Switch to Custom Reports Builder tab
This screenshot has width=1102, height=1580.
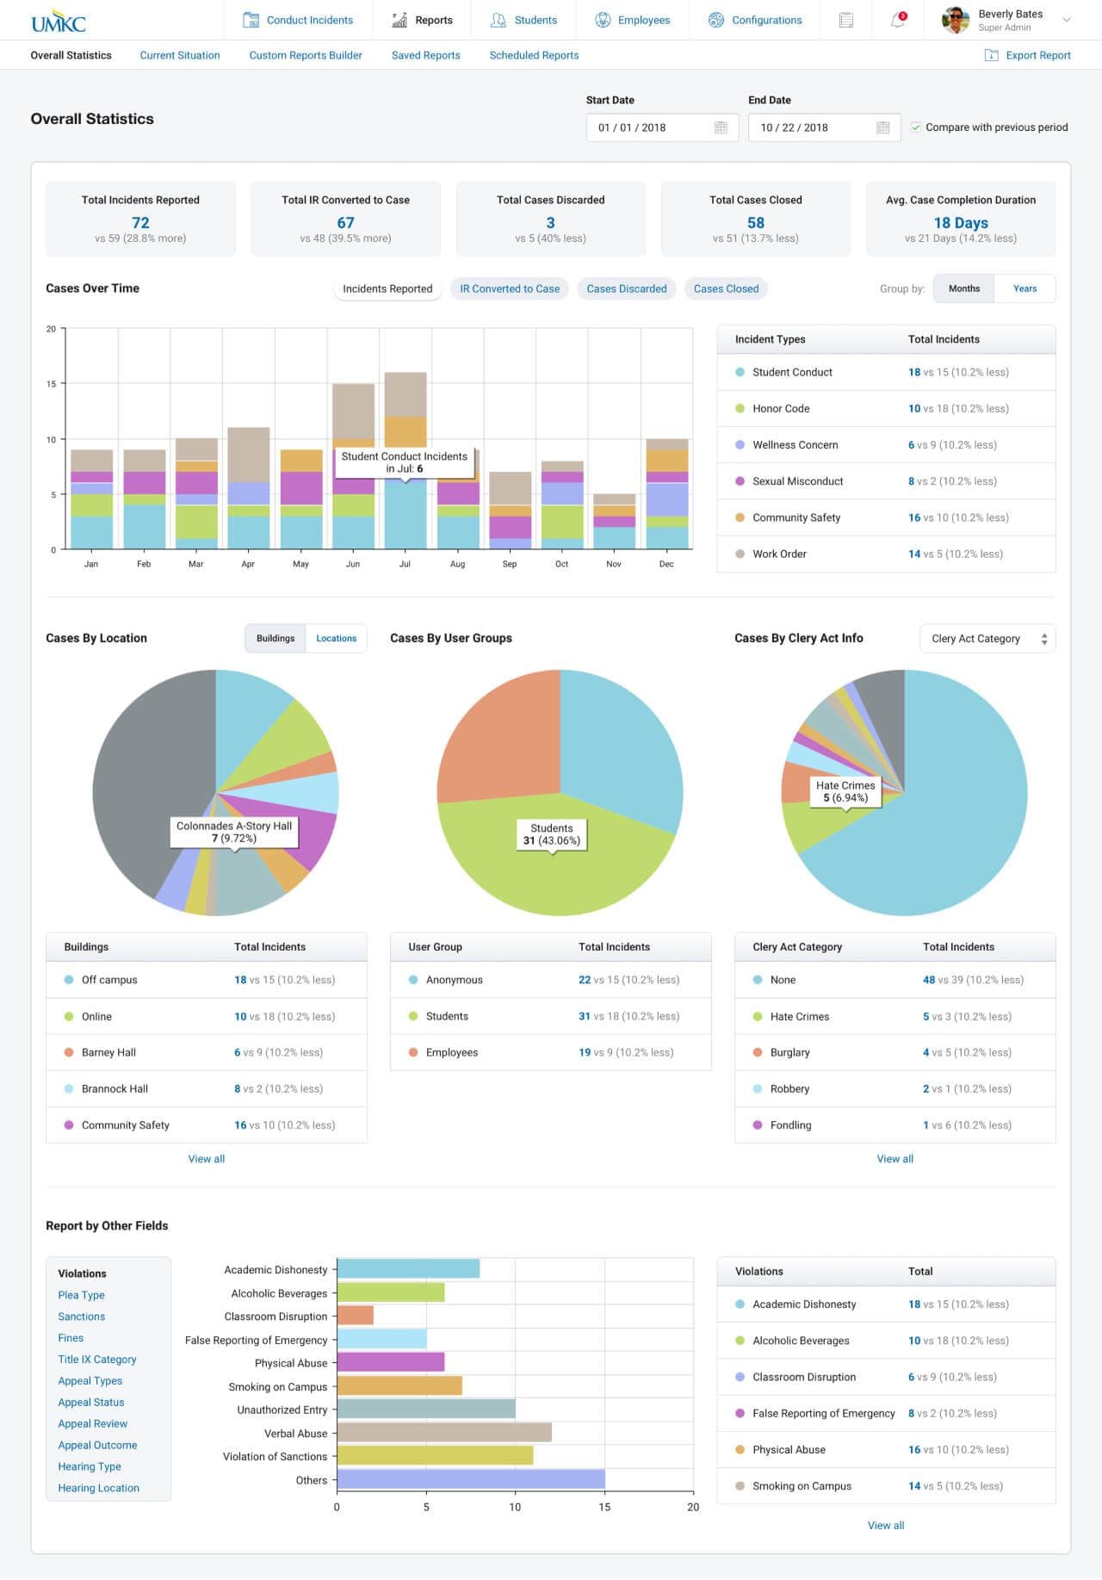[306, 55]
